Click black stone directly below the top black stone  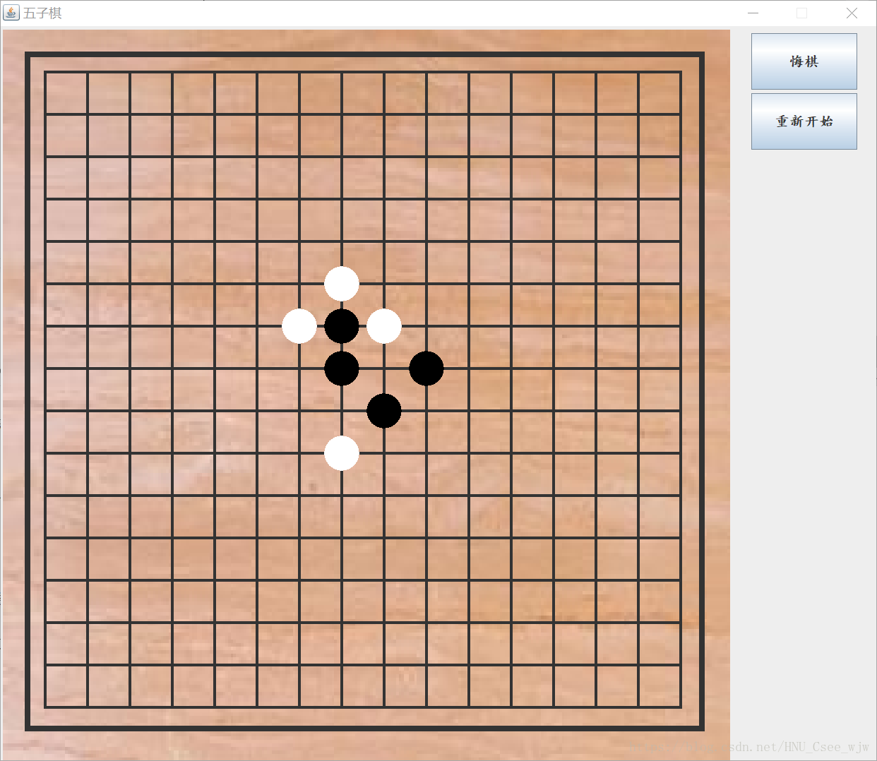click(342, 368)
